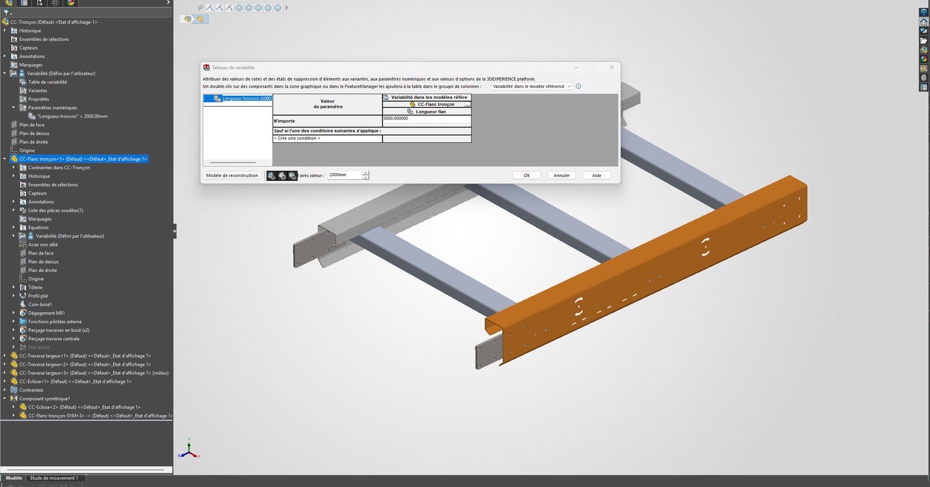Increase the 'avec valeur' spinner value

366,173
